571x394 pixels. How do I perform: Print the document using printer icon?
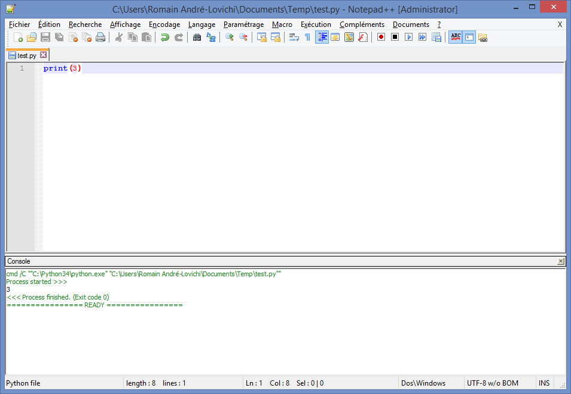pyautogui.click(x=100, y=37)
